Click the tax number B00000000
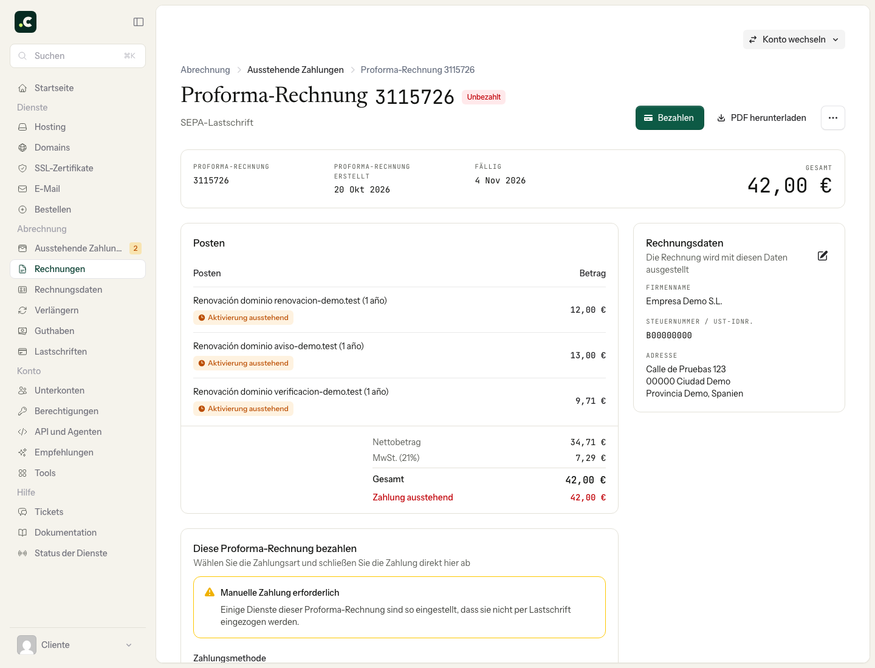Image resolution: width=875 pixels, height=668 pixels. click(x=669, y=335)
